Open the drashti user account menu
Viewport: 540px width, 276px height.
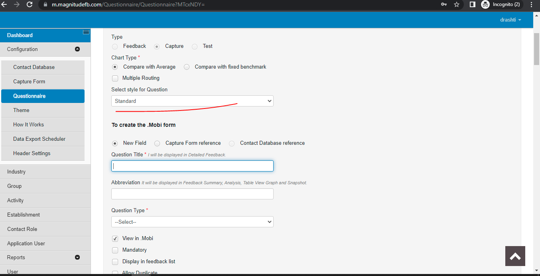coord(510,20)
